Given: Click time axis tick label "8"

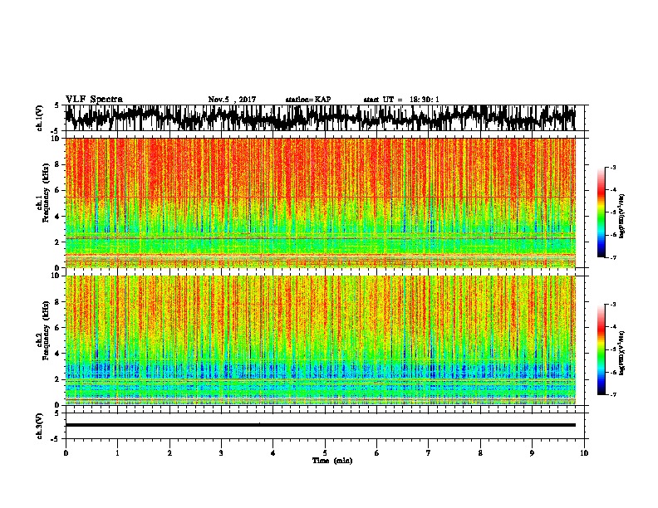Looking at the screenshot, I should pos(480,452).
